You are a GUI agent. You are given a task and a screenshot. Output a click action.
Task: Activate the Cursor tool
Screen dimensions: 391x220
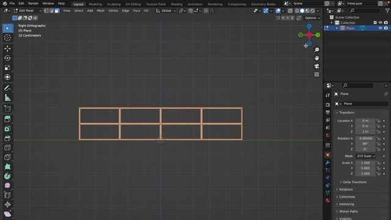[x=7, y=38]
